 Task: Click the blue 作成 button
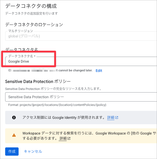[x=12, y=152]
